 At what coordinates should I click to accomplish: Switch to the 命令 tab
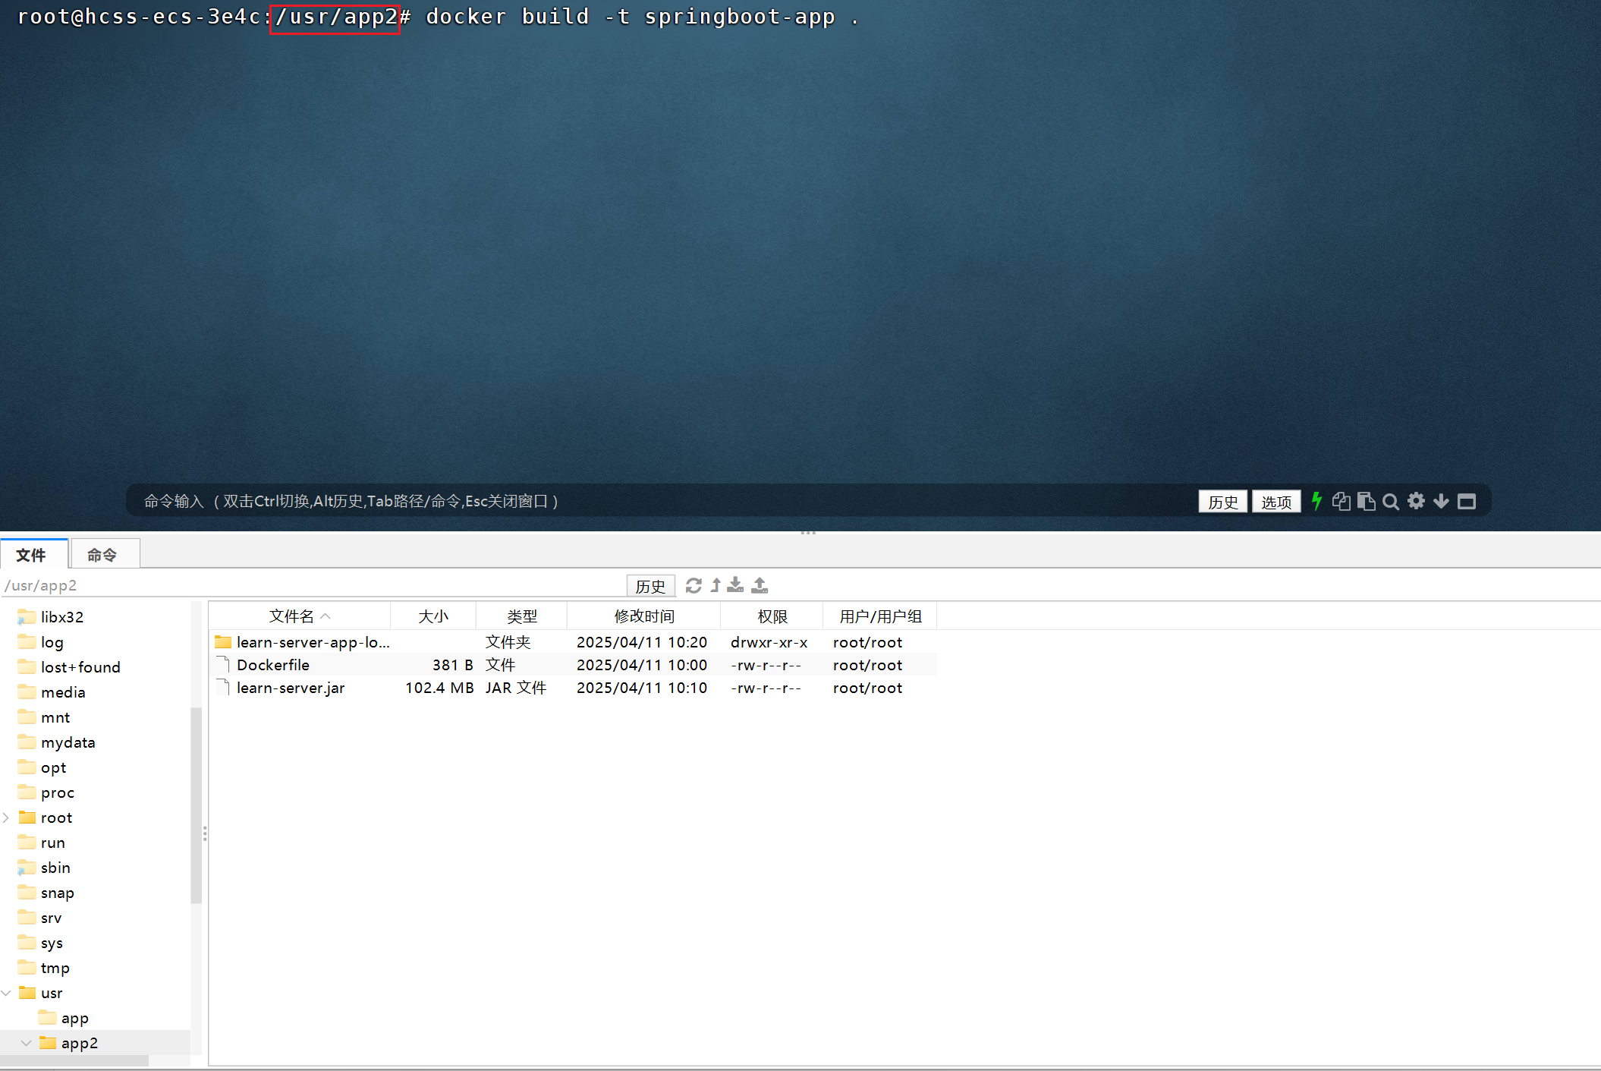[102, 555]
